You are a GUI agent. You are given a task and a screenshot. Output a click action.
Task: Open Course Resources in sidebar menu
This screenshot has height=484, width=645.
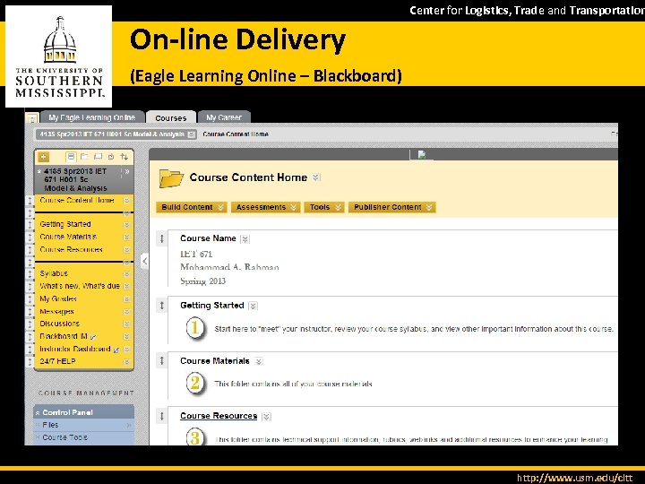71,250
